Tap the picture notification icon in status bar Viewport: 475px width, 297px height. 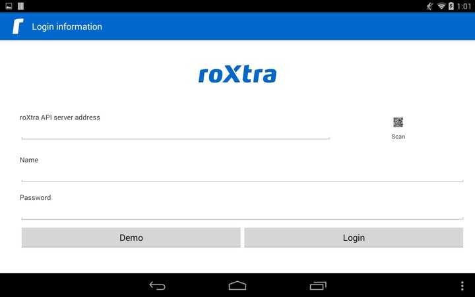[x=9, y=6]
